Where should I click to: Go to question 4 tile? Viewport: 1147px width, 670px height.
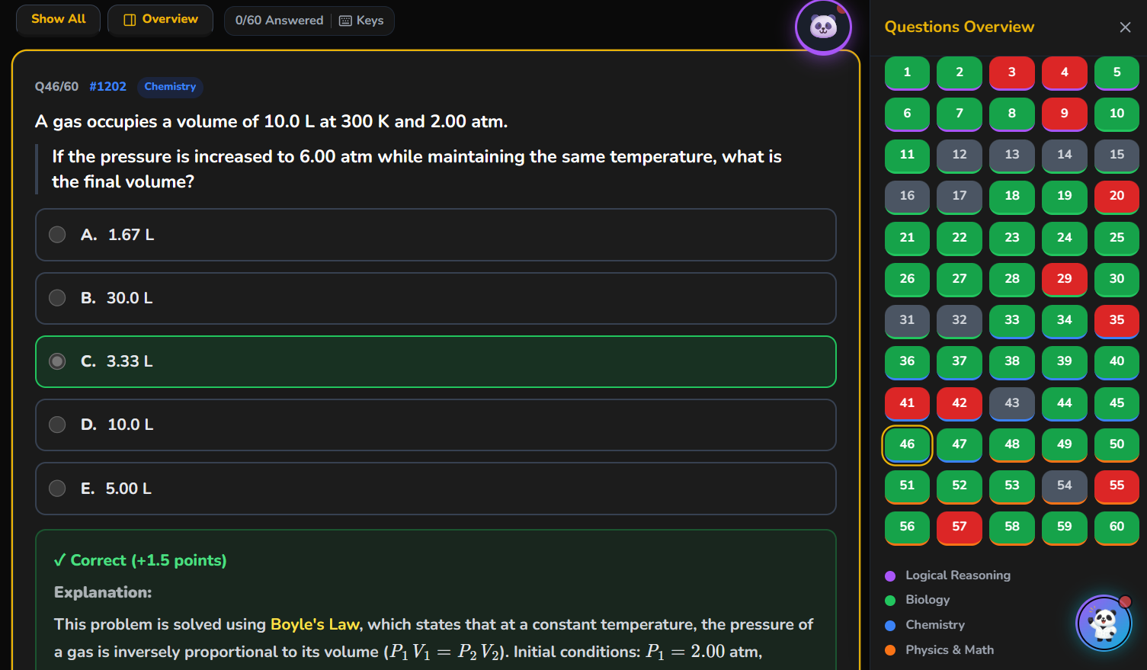click(x=1065, y=72)
